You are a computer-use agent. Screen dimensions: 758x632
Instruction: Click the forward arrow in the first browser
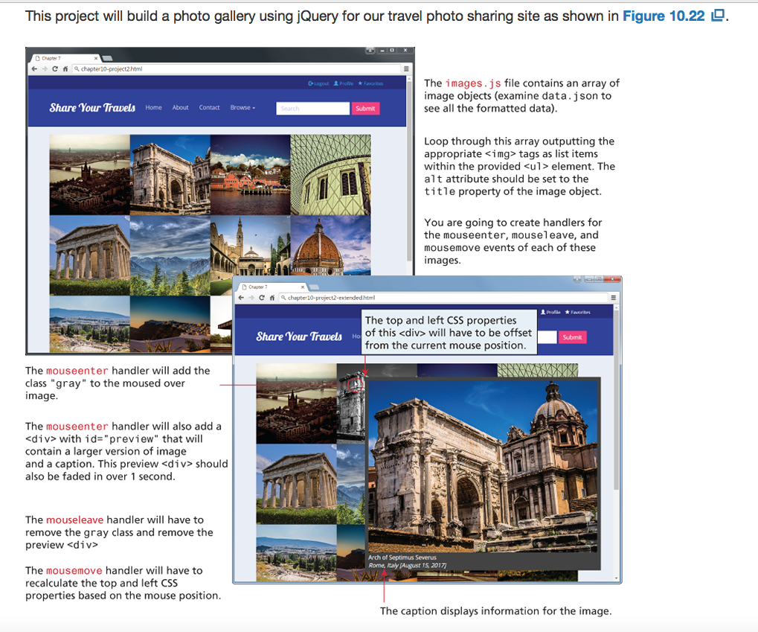tap(44, 67)
